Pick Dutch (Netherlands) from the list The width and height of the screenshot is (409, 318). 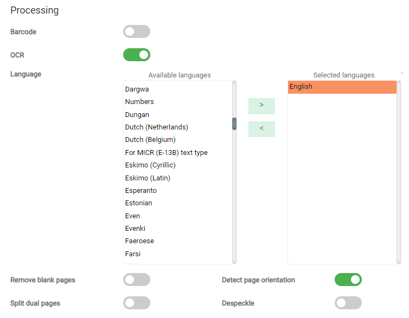[x=156, y=127]
